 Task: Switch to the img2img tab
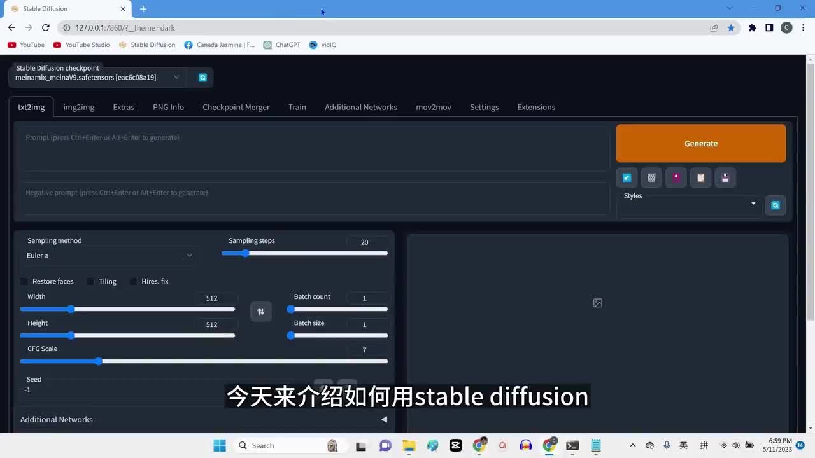click(x=79, y=107)
